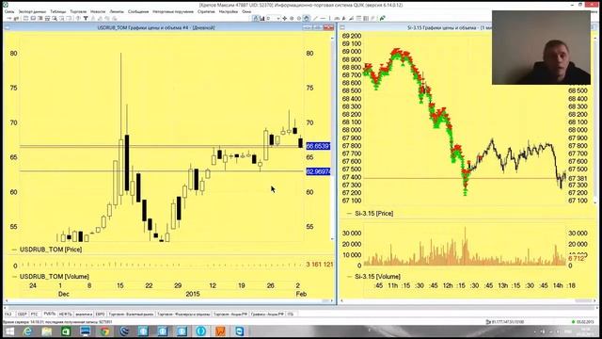Click the green connection date indicator
Screen dimensions: 602x339
click(x=583, y=322)
